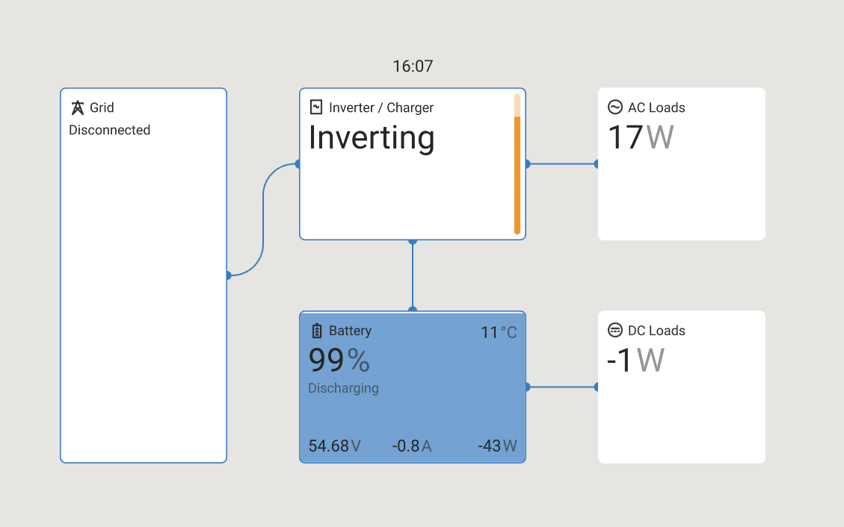
Task: Click the Inverter / Charger waveform icon
Action: point(316,107)
